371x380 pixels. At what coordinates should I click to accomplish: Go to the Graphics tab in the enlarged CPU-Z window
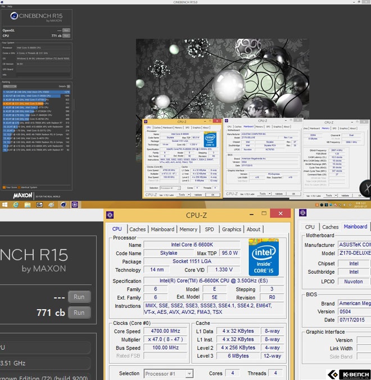[232, 229]
